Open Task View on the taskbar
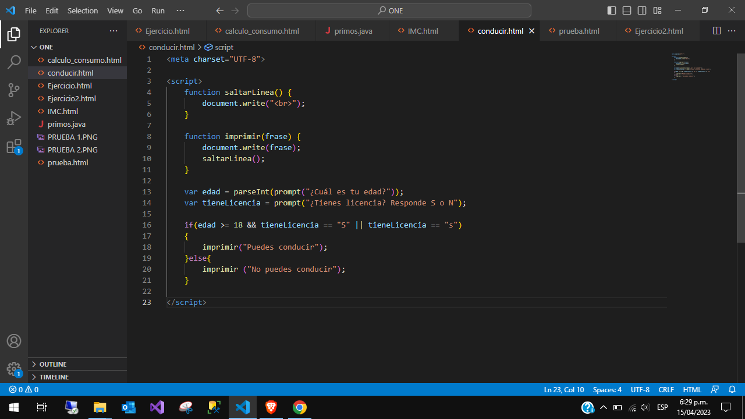 point(42,407)
